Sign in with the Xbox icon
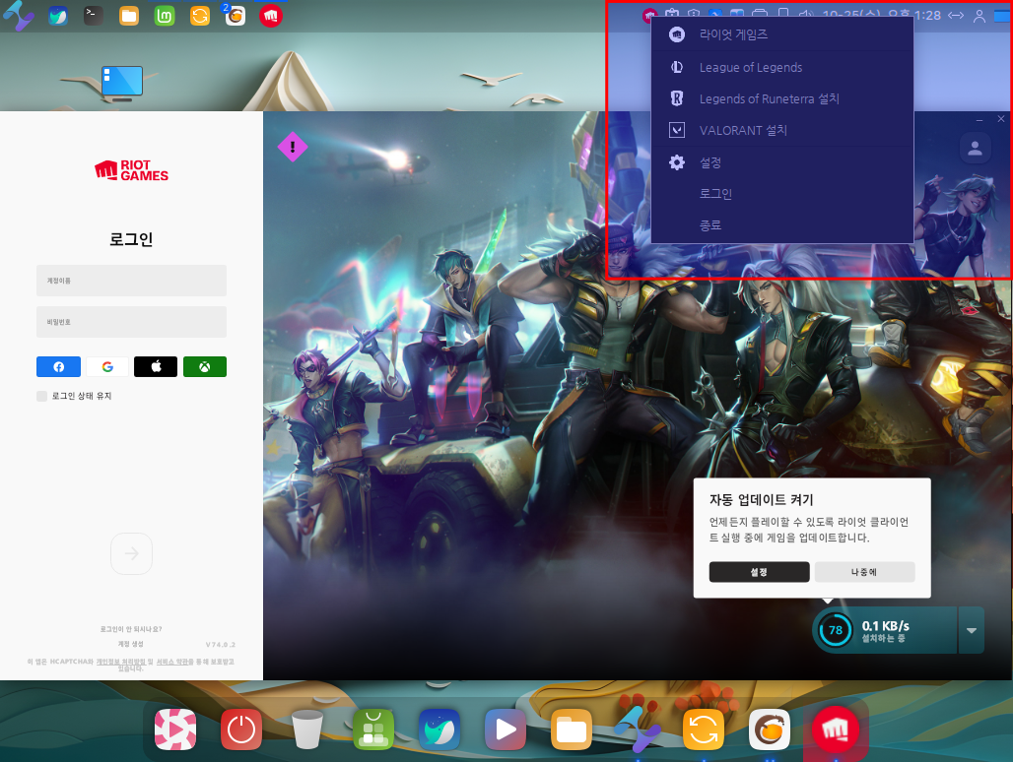This screenshot has height=762, width=1013. point(204,367)
